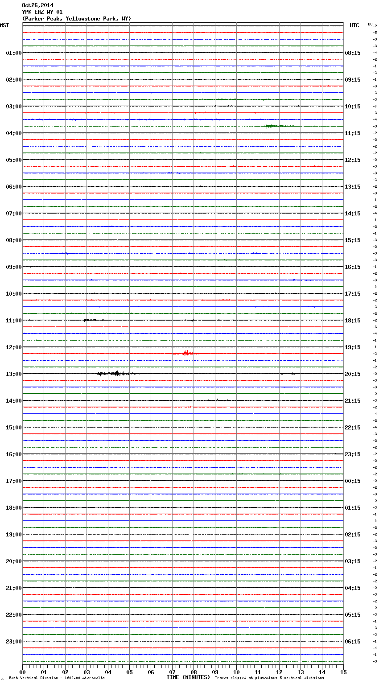Screen dimensions: 379x684
Task: Select the 21:00 MST hour label
Action: coord(14,588)
